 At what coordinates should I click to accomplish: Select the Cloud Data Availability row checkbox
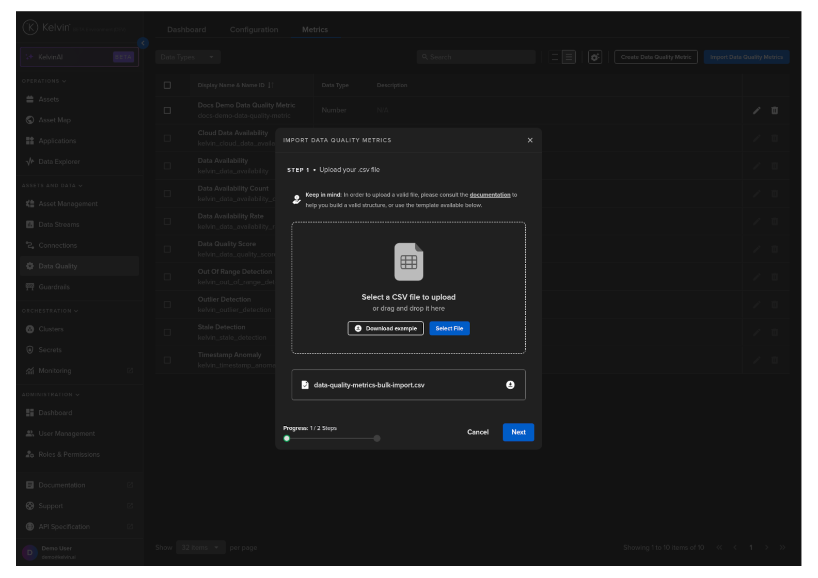point(167,138)
